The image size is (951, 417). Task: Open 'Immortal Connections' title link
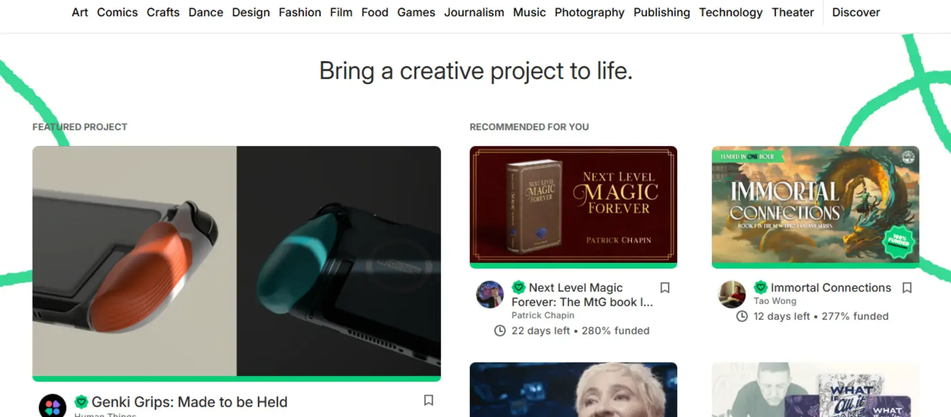tap(831, 288)
